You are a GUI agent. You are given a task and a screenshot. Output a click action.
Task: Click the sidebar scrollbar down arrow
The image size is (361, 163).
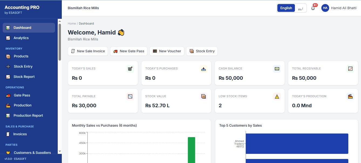click(x=60, y=151)
